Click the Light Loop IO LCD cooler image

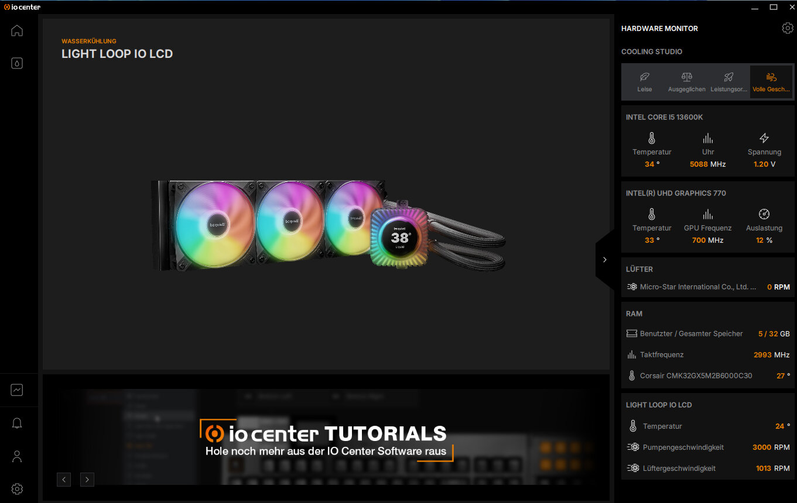[x=328, y=225]
